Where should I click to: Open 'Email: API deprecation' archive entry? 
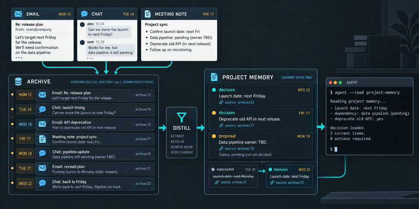click(x=95, y=125)
